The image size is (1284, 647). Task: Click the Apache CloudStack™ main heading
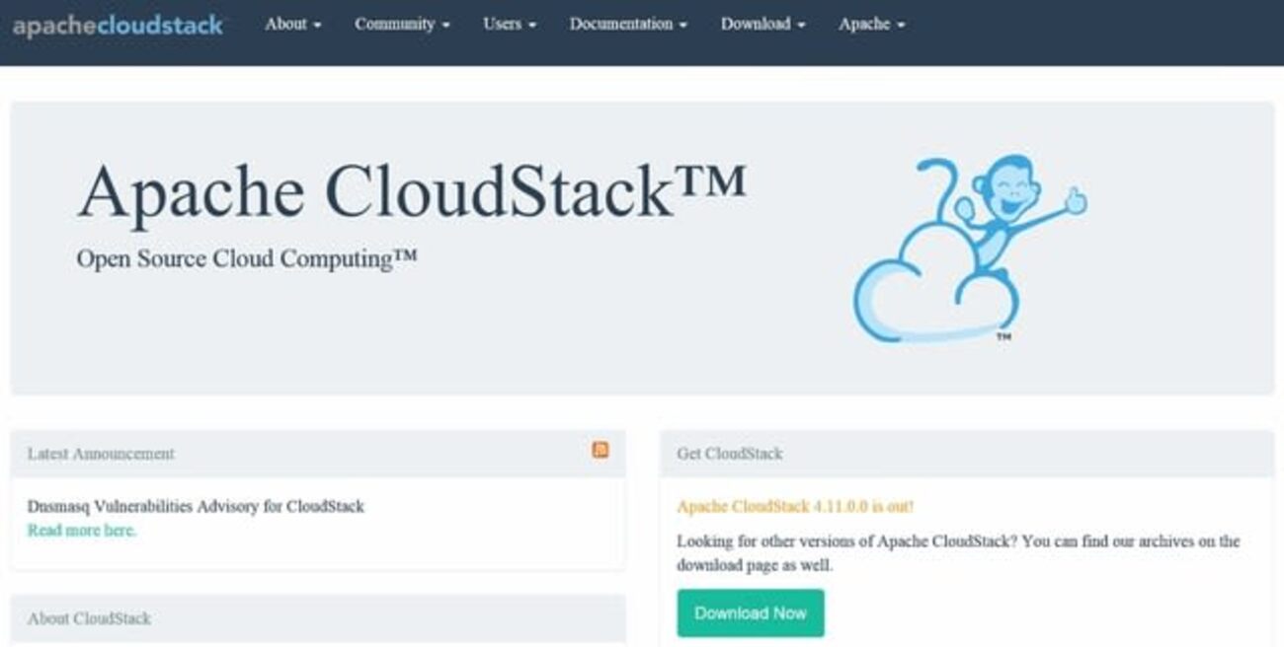pyautogui.click(x=415, y=189)
